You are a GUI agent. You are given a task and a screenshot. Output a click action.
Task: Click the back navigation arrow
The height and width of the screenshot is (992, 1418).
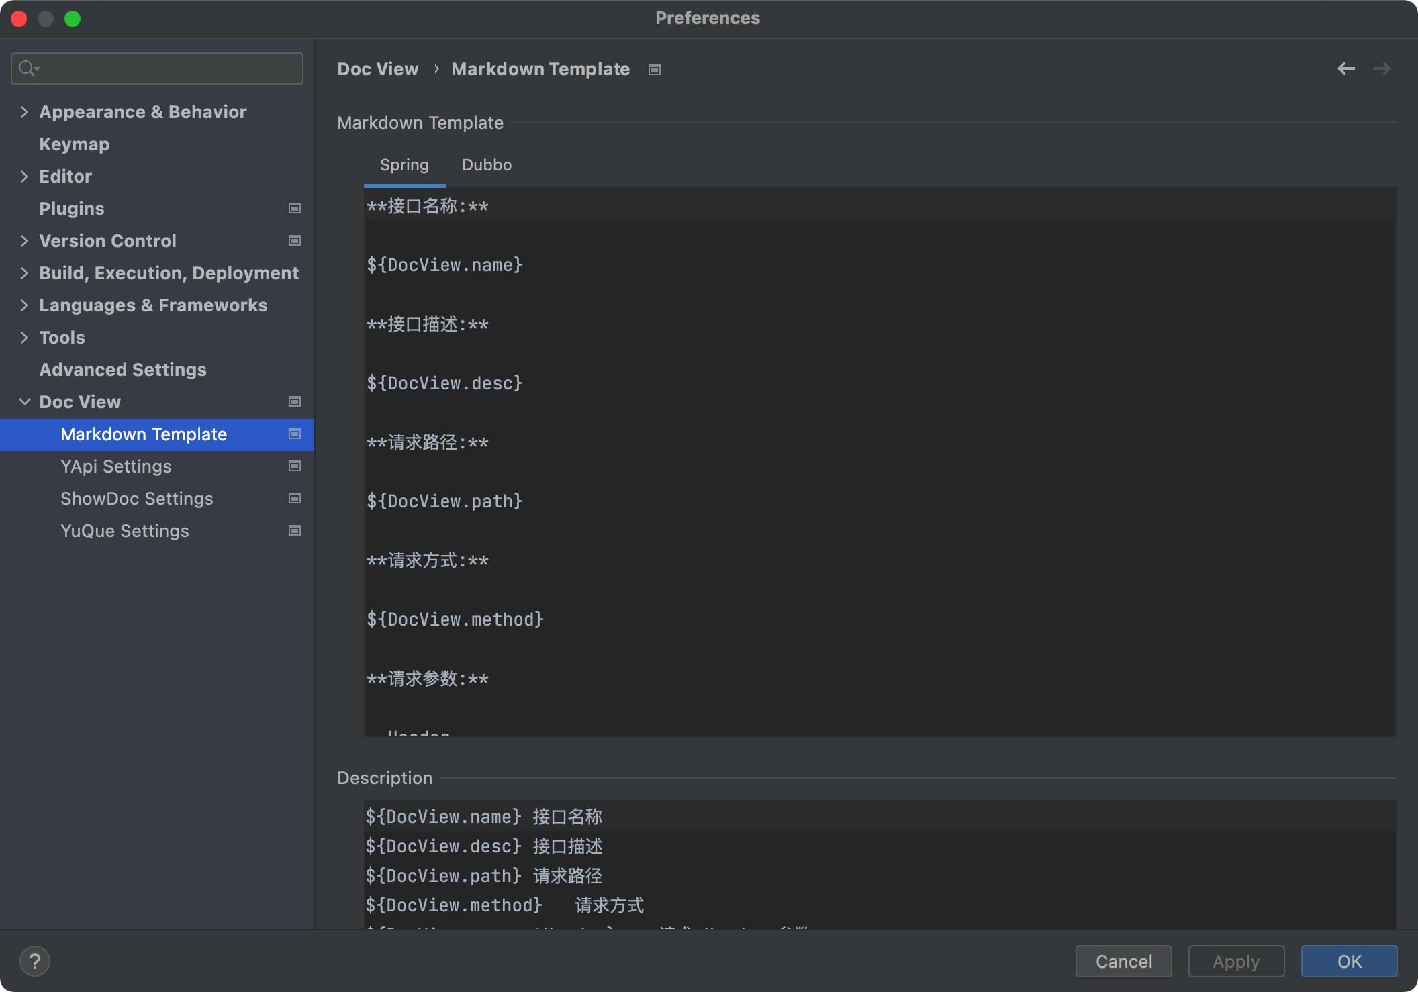(x=1345, y=68)
